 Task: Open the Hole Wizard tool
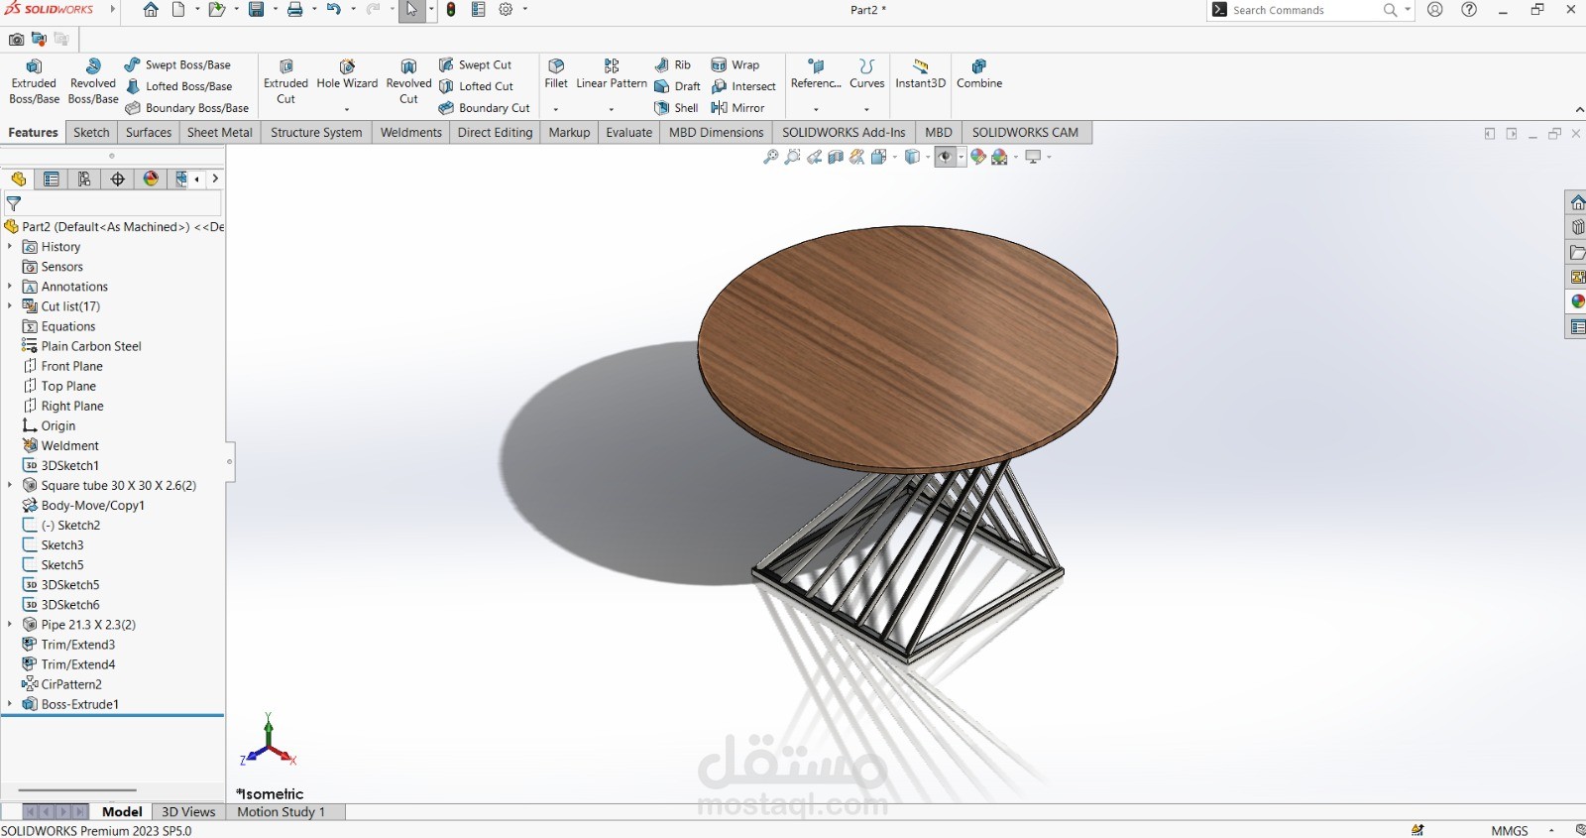(347, 75)
